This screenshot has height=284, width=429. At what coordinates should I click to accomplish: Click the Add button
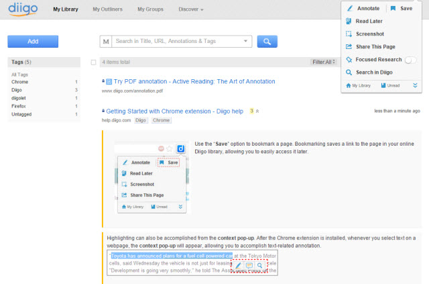(x=33, y=42)
